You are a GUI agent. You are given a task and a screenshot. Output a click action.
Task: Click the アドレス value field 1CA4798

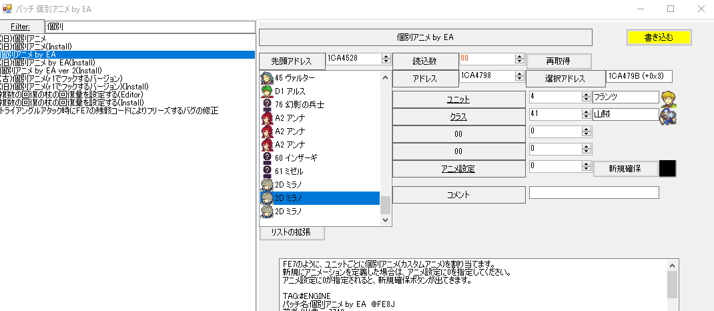pyautogui.click(x=486, y=76)
